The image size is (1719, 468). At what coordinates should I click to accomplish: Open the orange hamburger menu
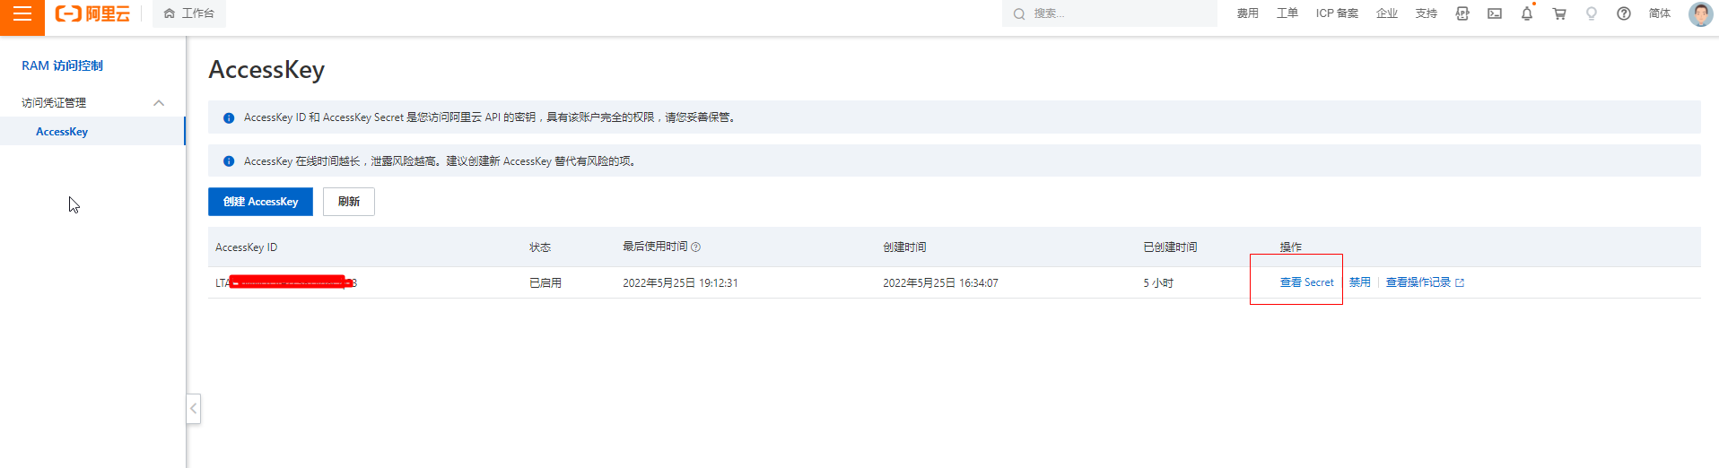[x=22, y=14]
